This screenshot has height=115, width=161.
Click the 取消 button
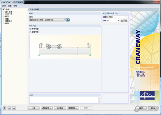[x=153, y=108]
